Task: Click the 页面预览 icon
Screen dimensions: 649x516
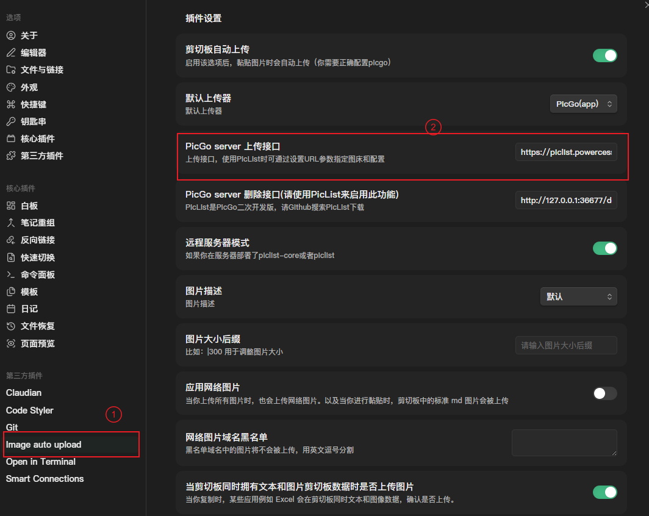Action: coord(11,343)
